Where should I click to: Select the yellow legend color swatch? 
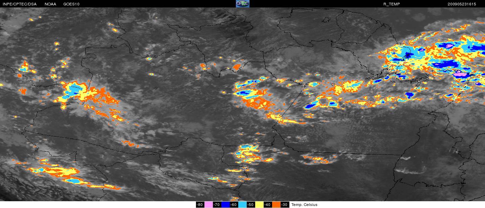click(x=259, y=205)
